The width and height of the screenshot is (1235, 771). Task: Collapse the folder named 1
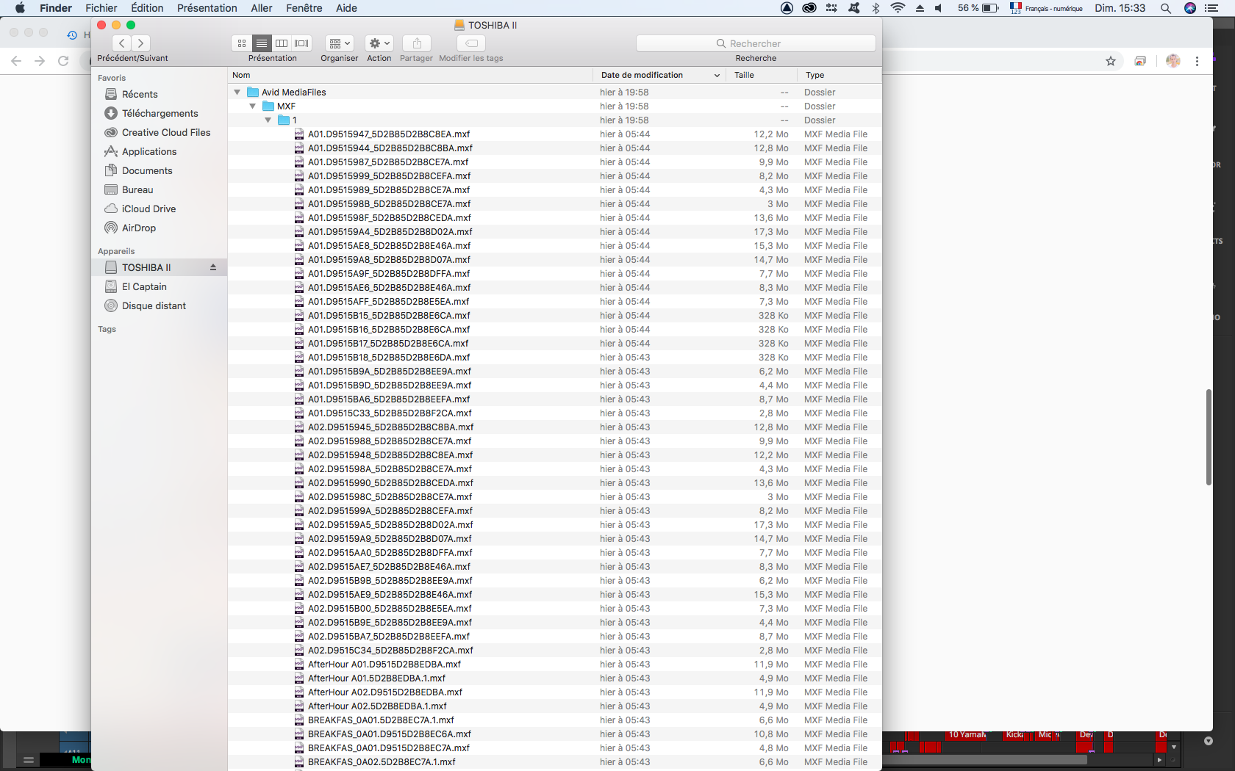[x=268, y=120]
